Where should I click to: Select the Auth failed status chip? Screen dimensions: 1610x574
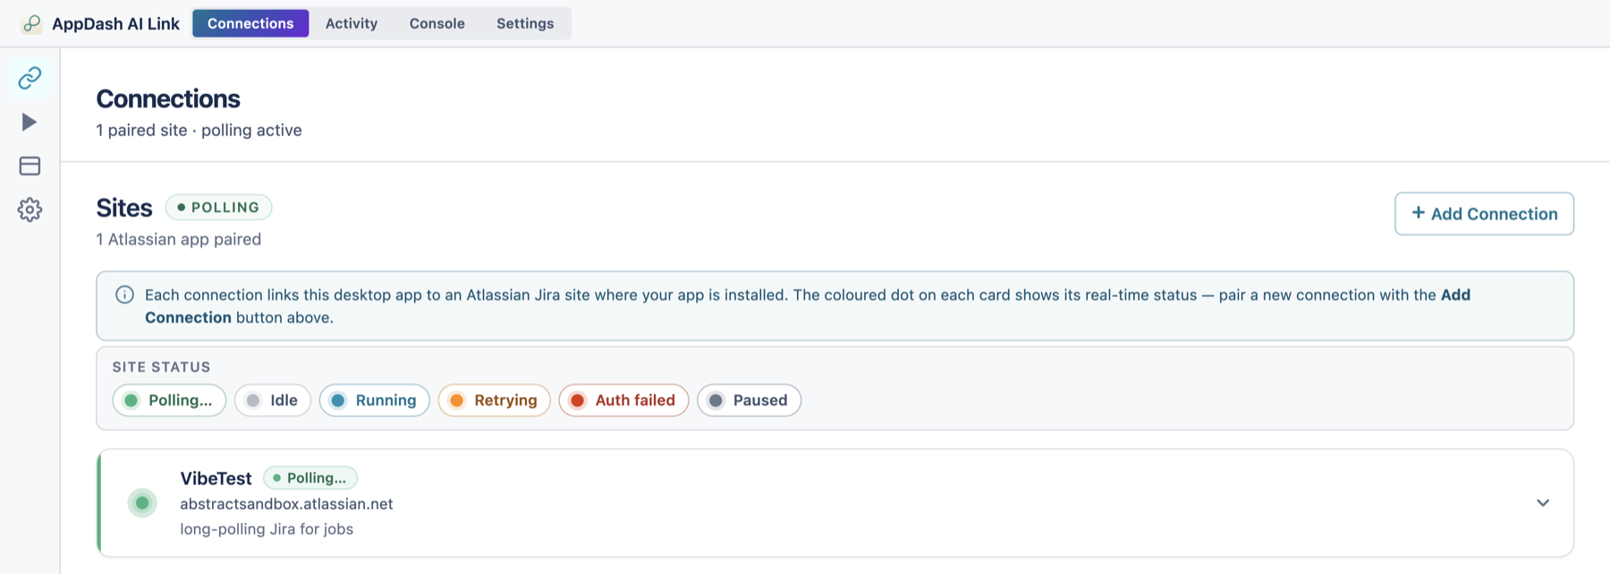pyautogui.click(x=624, y=400)
